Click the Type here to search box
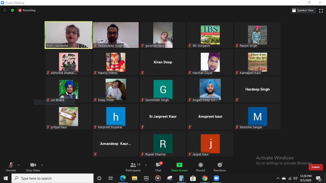This screenshot has height=183, width=326. coord(52,178)
